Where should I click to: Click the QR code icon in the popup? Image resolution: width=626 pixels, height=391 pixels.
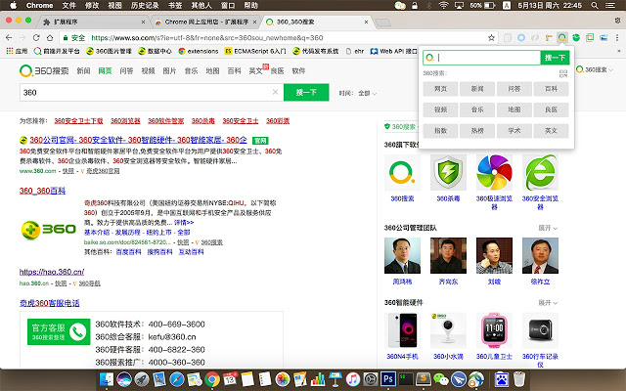coord(563,73)
